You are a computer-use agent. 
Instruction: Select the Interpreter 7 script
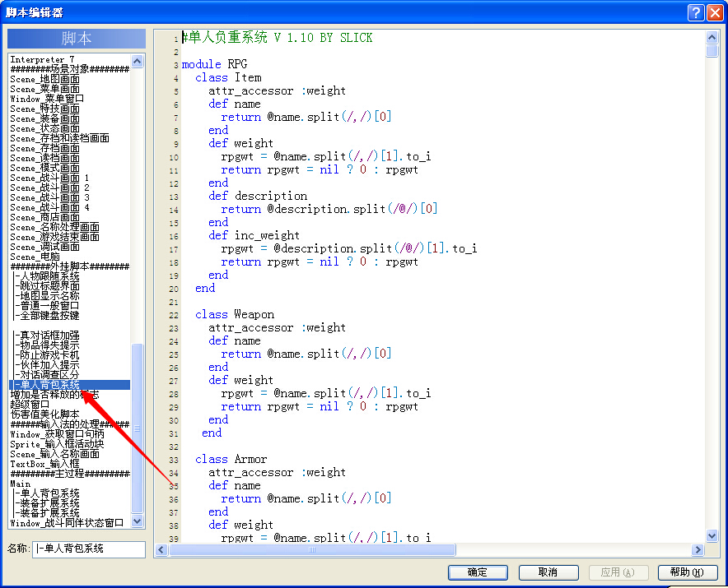pos(42,59)
